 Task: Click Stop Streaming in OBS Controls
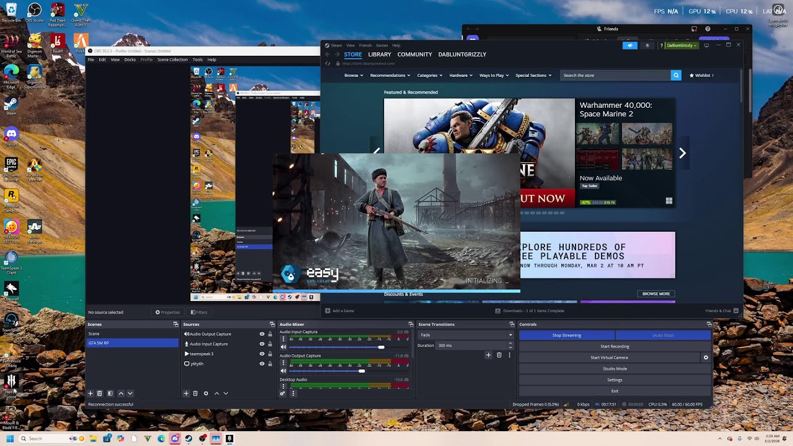pos(567,335)
